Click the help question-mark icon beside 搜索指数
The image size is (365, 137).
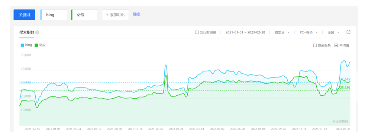click(37, 33)
